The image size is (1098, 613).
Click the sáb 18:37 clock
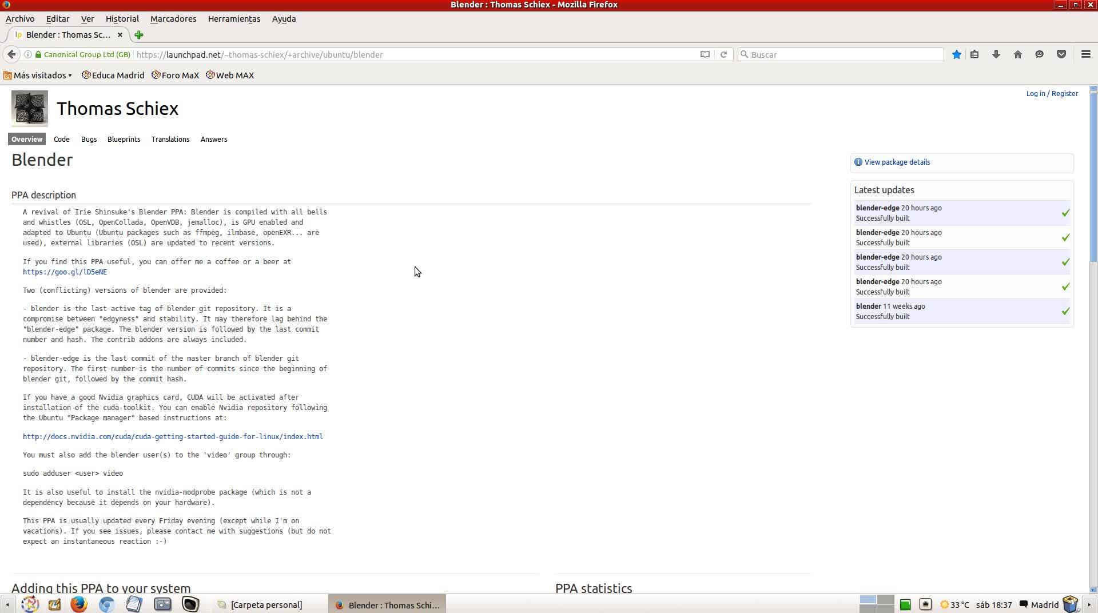994,604
